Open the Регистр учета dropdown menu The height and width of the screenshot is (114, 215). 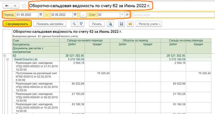[149, 24]
